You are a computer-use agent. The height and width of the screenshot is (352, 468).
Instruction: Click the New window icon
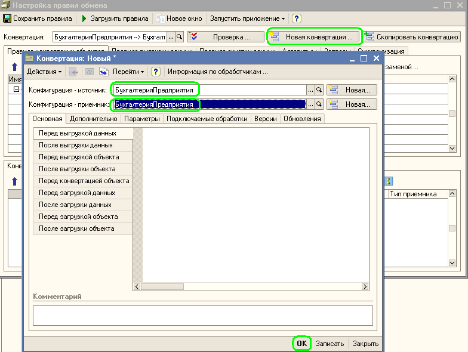pos(160,18)
